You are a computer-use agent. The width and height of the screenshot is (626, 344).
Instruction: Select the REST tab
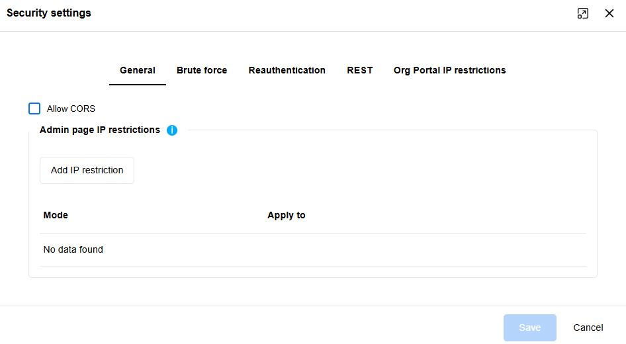click(x=360, y=70)
